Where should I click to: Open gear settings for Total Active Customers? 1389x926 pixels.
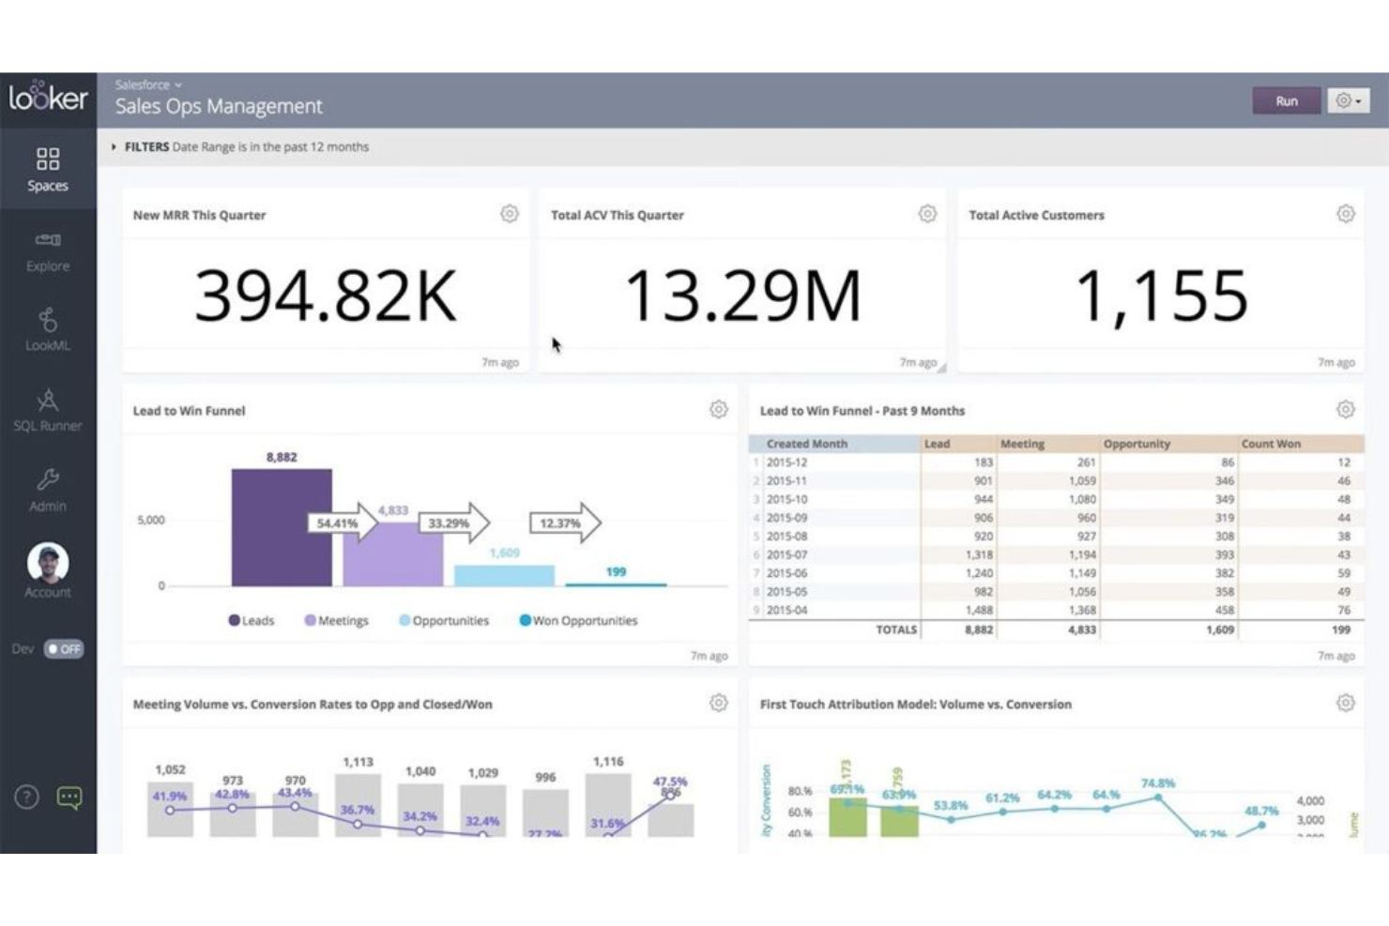[1346, 214]
